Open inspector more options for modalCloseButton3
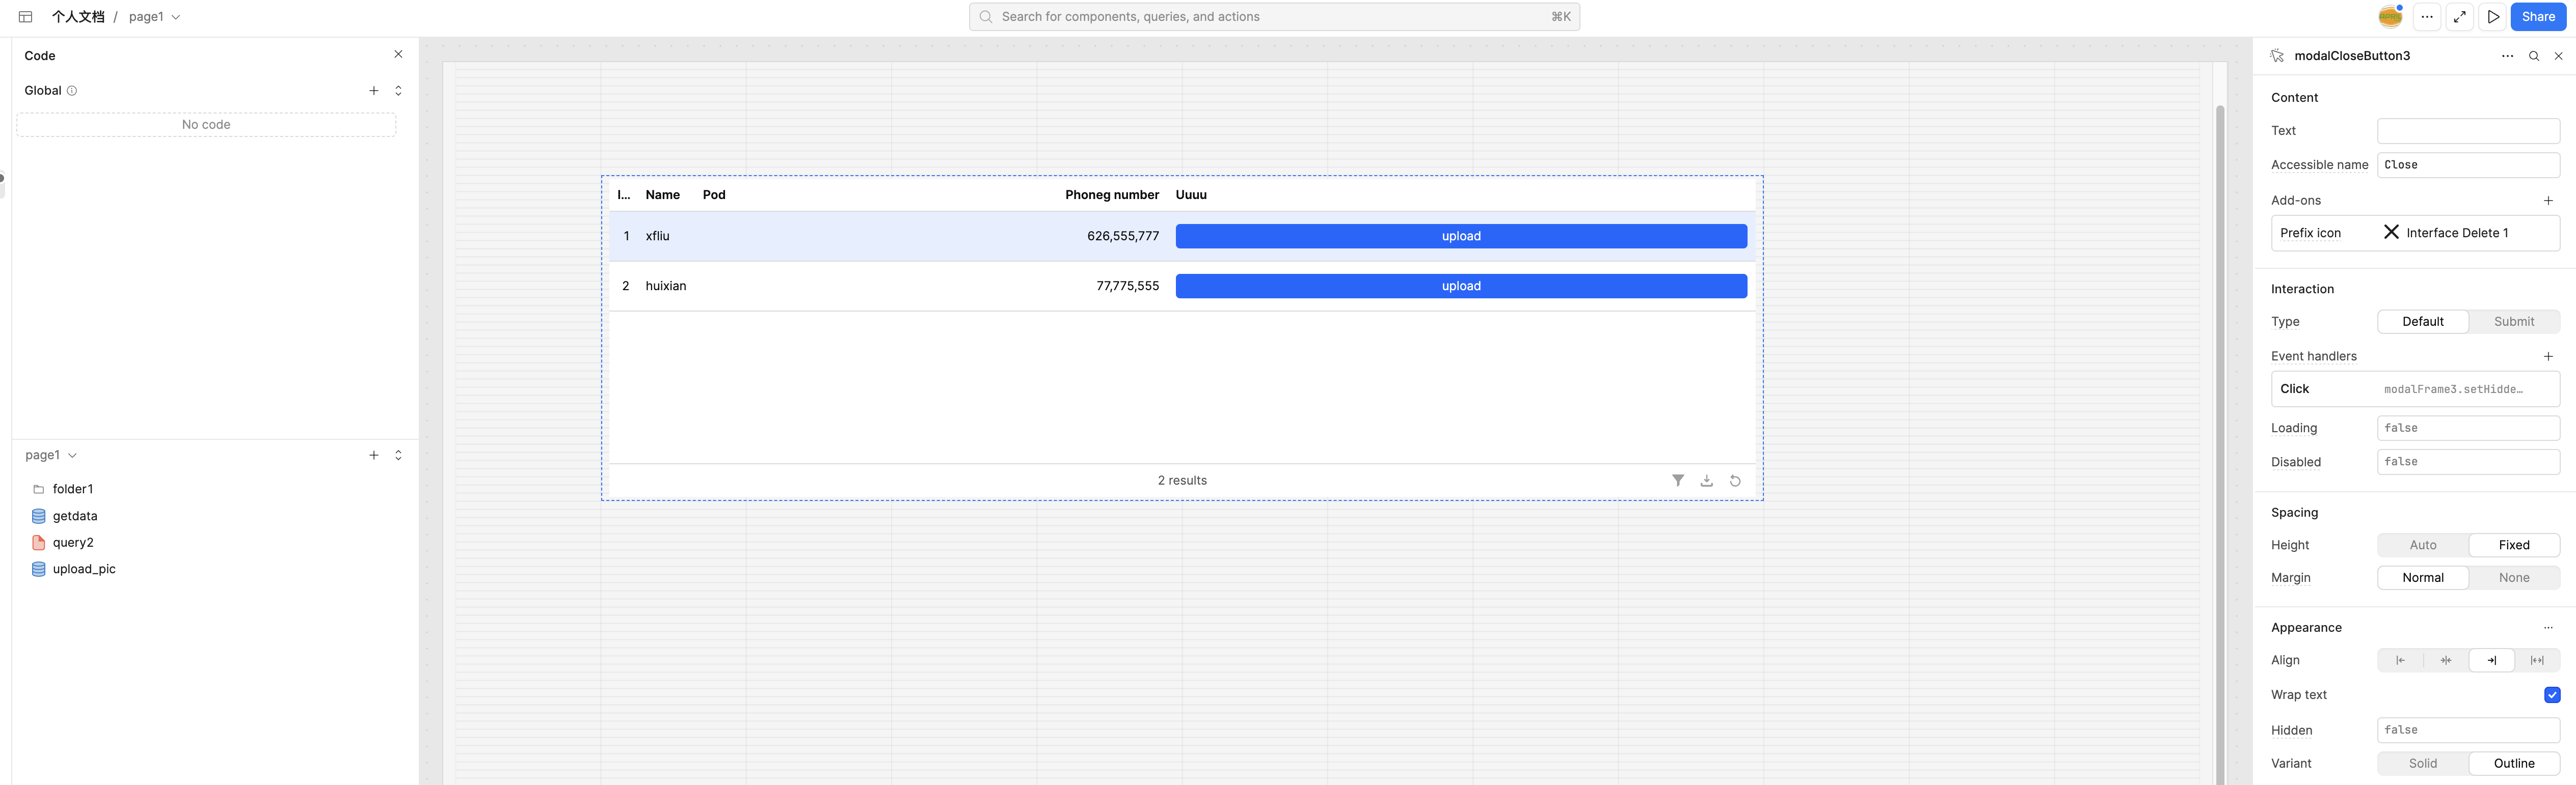Image resolution: width=2576 pixels, height=785 pixels. coord(2507,56)
